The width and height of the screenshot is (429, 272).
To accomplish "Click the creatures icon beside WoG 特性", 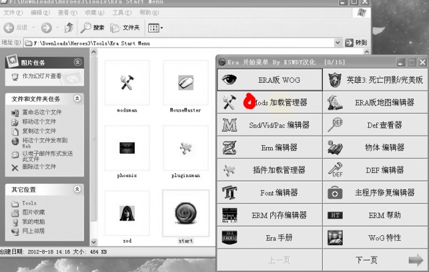I will [335, 238].
